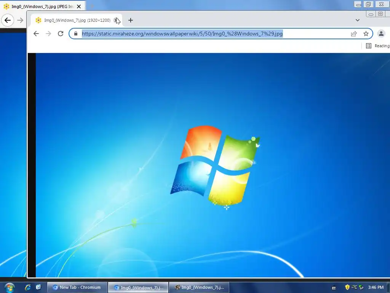View site info via the lock icon

(x=76, y=34)
